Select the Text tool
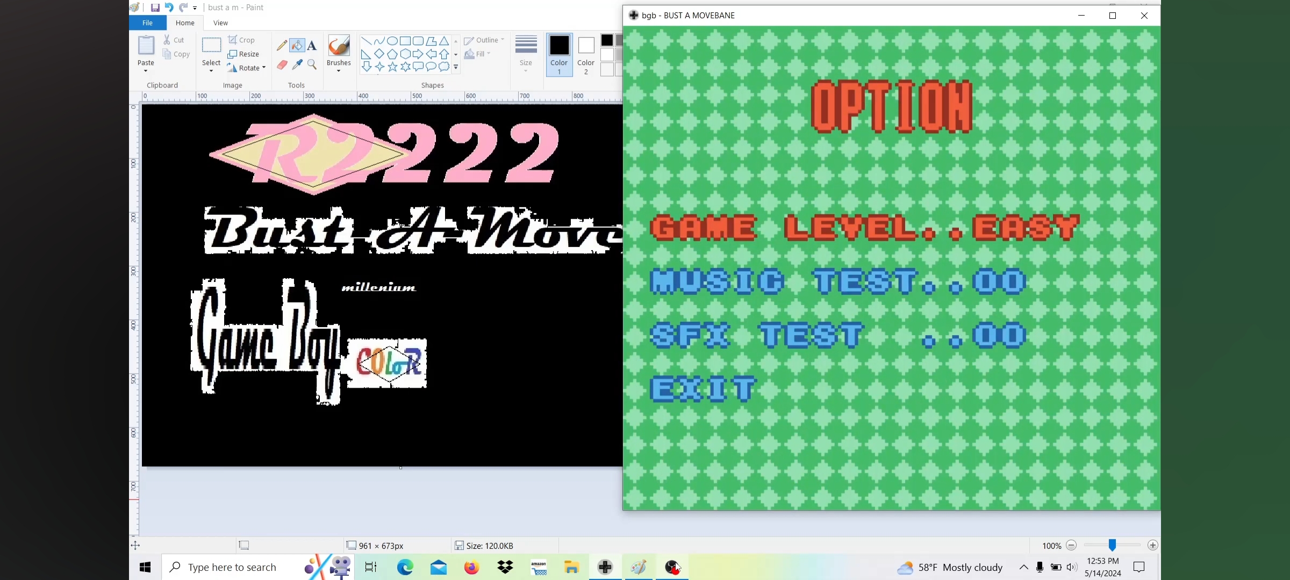This screenshot has width=1290, height=580. (312, 46)
